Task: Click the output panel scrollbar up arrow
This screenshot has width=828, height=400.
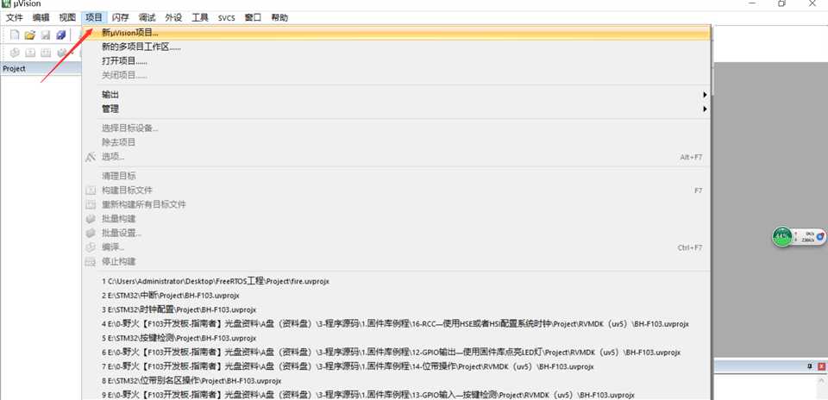Action: coord(823,379)
